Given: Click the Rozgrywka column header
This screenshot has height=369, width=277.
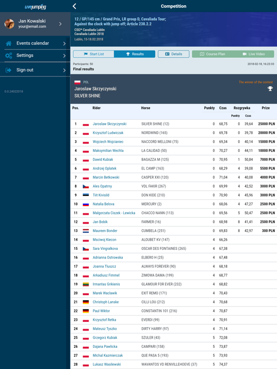Looking at the screenshot, I should tap(242, 108).
